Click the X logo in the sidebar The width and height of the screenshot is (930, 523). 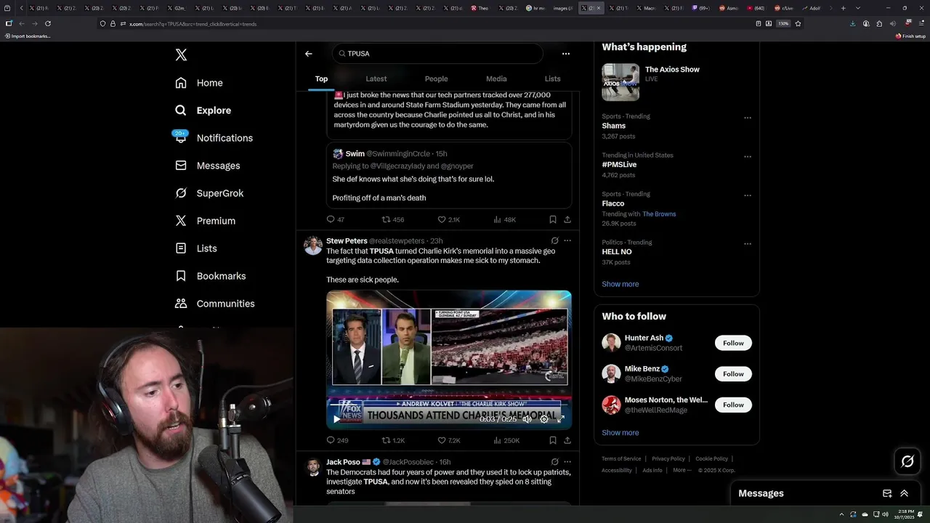tap(181, 55)
